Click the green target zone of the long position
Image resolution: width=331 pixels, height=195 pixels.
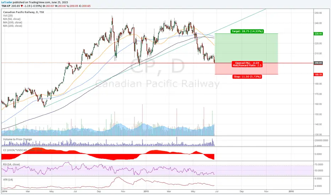(246, 48)
